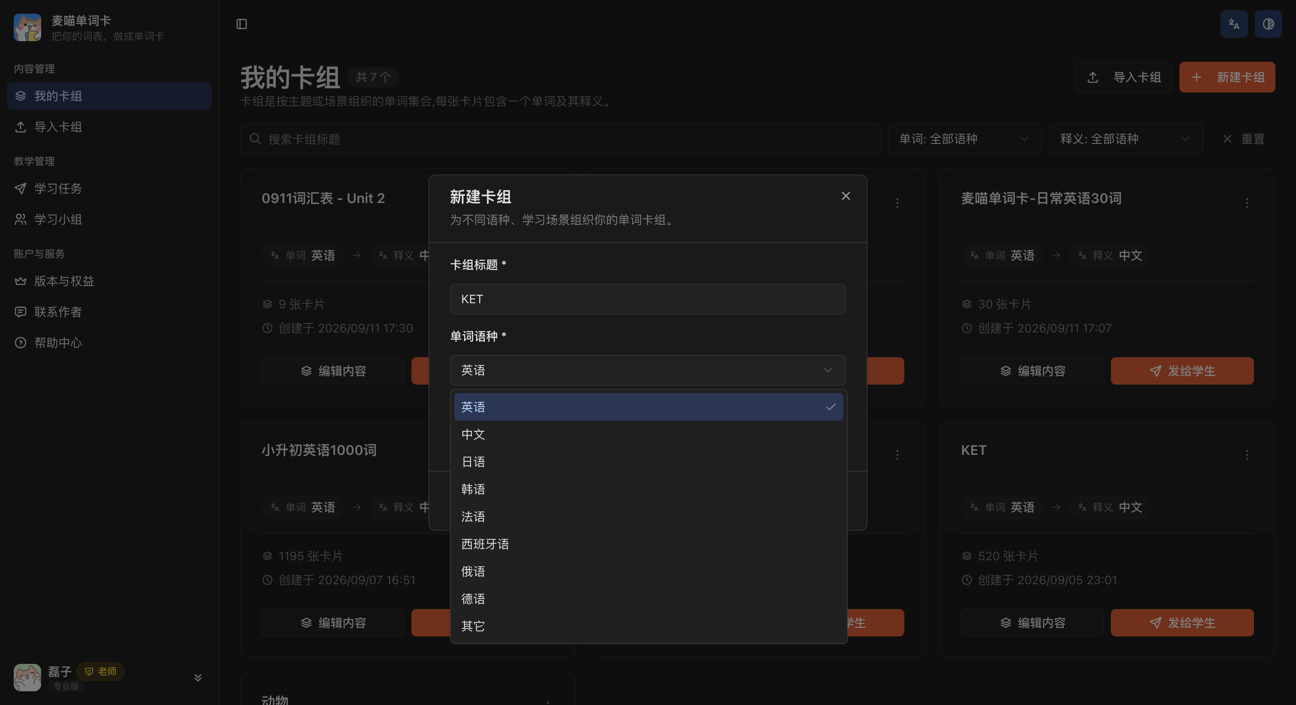This screenshot has width=1296, height=705.
Task: Select 中文 in the language list
Action: (x=648, y=434)
